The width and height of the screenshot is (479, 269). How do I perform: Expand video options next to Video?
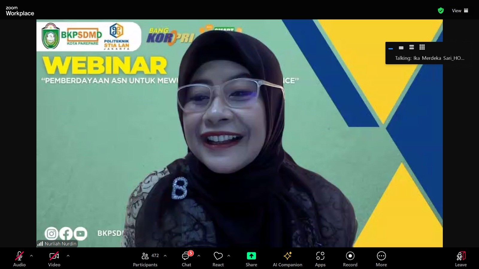[x=68, y=256]
